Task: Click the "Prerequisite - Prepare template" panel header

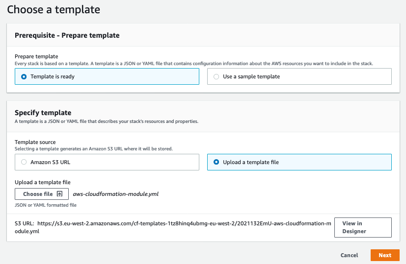Action: [x=67, y=35]
